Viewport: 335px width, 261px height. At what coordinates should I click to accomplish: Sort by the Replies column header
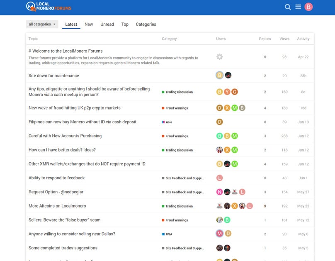tap(265, 39)
